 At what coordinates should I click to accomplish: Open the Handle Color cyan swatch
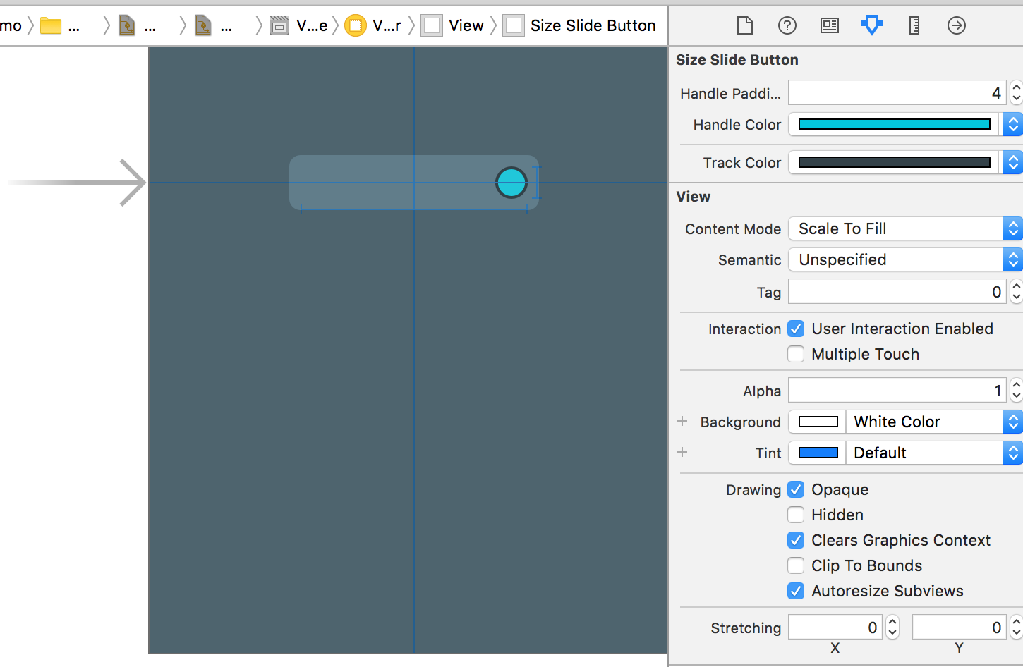894,124
